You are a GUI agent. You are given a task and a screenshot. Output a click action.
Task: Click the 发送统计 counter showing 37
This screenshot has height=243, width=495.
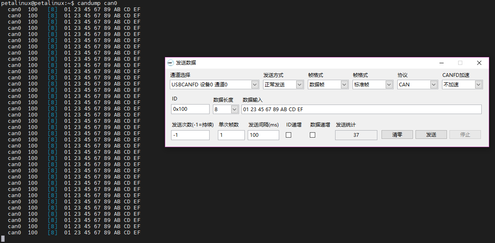(x=356, y=135)
